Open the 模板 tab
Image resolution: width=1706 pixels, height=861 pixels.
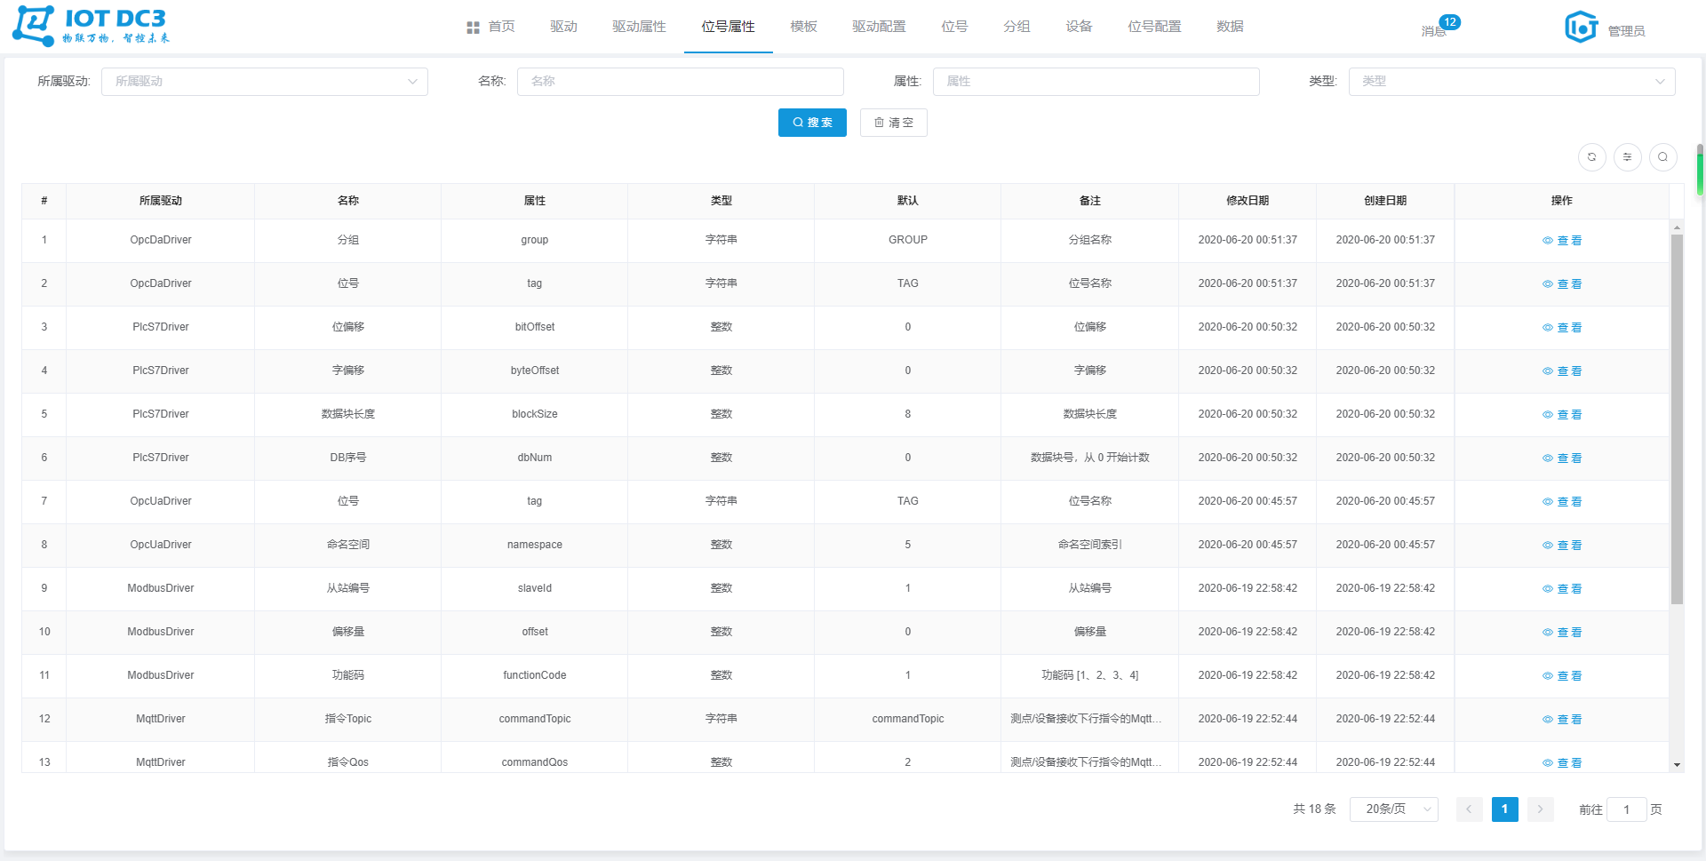[803, 27]
